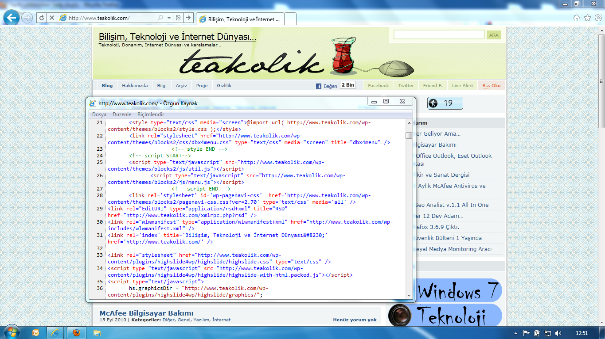This screenshot has width=605, height=339.
Task: Click the search magnifier in address bar
Action: (160, 18)
